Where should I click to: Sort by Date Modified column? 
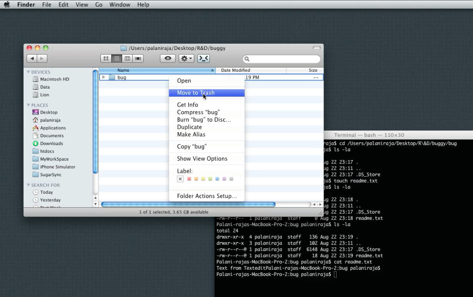pos(251,70)
